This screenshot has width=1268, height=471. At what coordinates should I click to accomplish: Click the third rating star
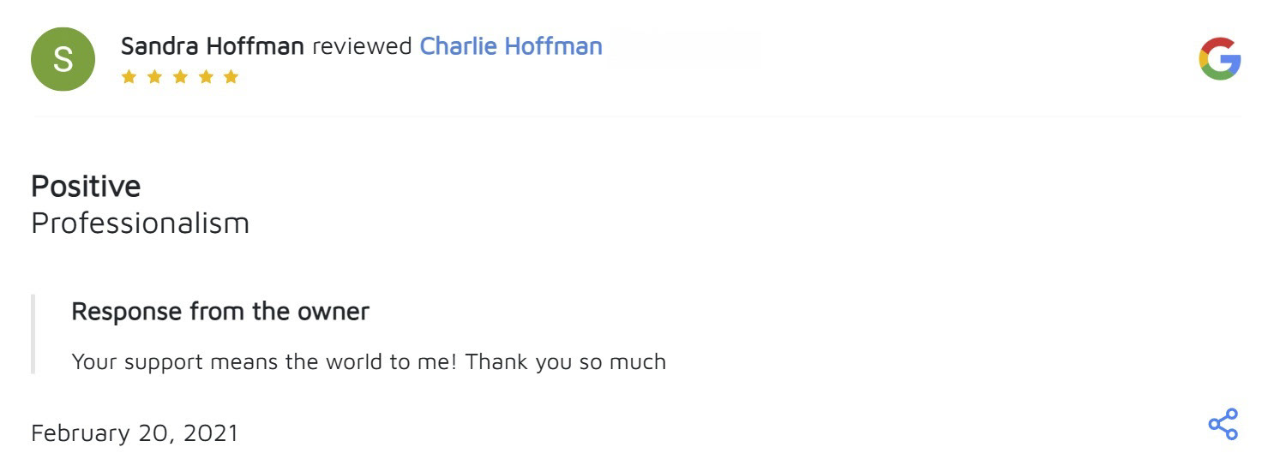coord(180,77)
